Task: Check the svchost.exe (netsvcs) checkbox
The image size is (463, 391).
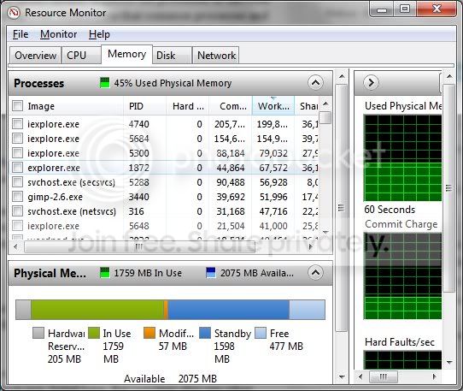Action: [18, 211]
